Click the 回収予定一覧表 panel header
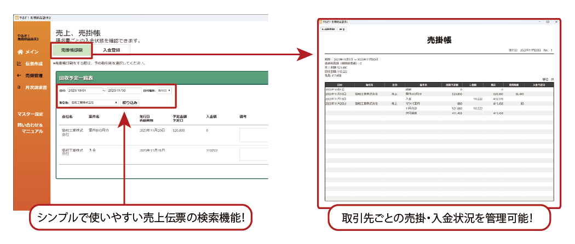This screenshot has width=575, height=244. pos(162,78)
